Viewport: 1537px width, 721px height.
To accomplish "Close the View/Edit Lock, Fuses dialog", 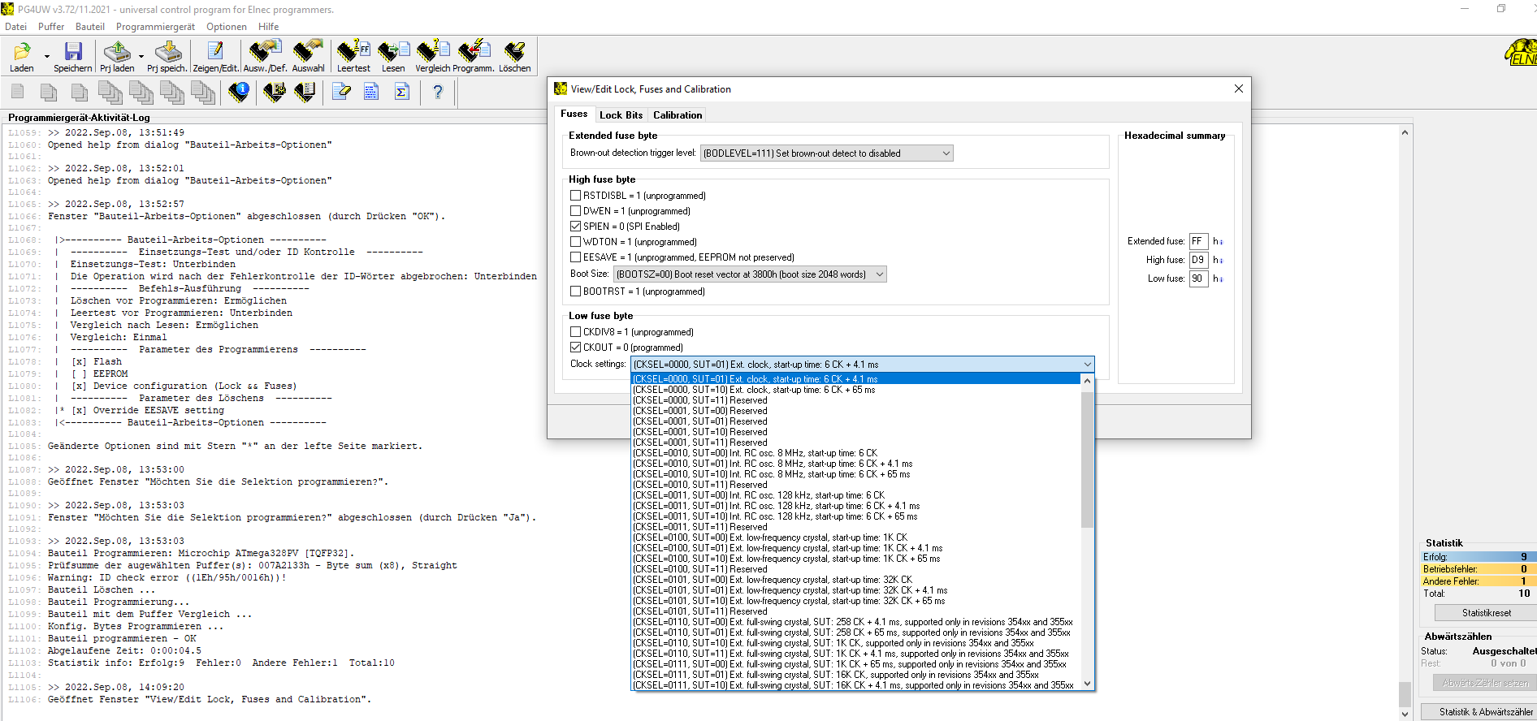I will [x=1238, y=89].
